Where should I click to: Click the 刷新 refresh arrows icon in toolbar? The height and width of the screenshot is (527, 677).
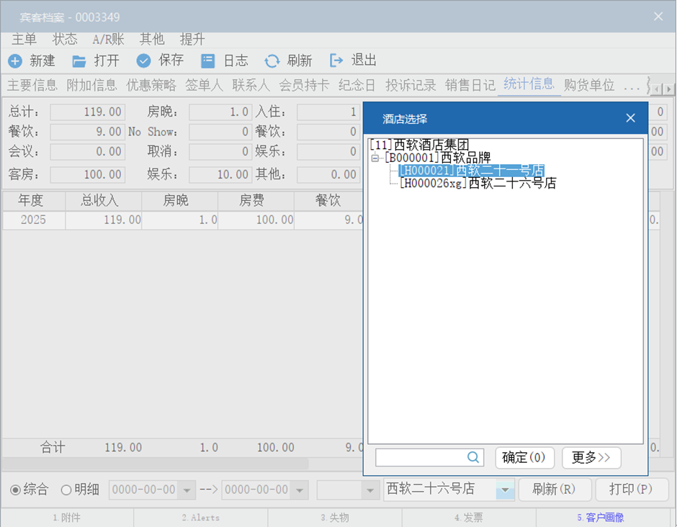[x=272, y=61]
